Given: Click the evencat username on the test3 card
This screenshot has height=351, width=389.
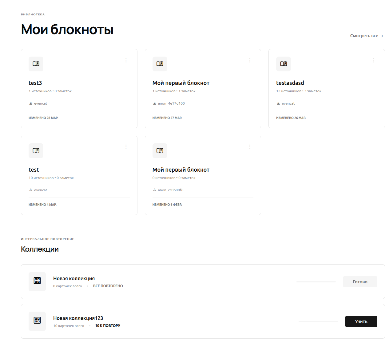Looking at the screenshot, I should click(x=41, y=103).
